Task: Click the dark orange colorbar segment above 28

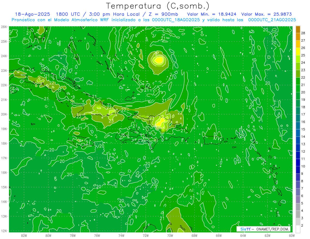Action: [298, 29]
